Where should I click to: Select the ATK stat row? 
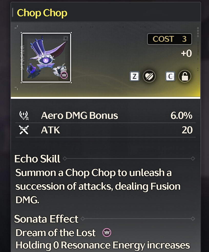tap(105, 130)
